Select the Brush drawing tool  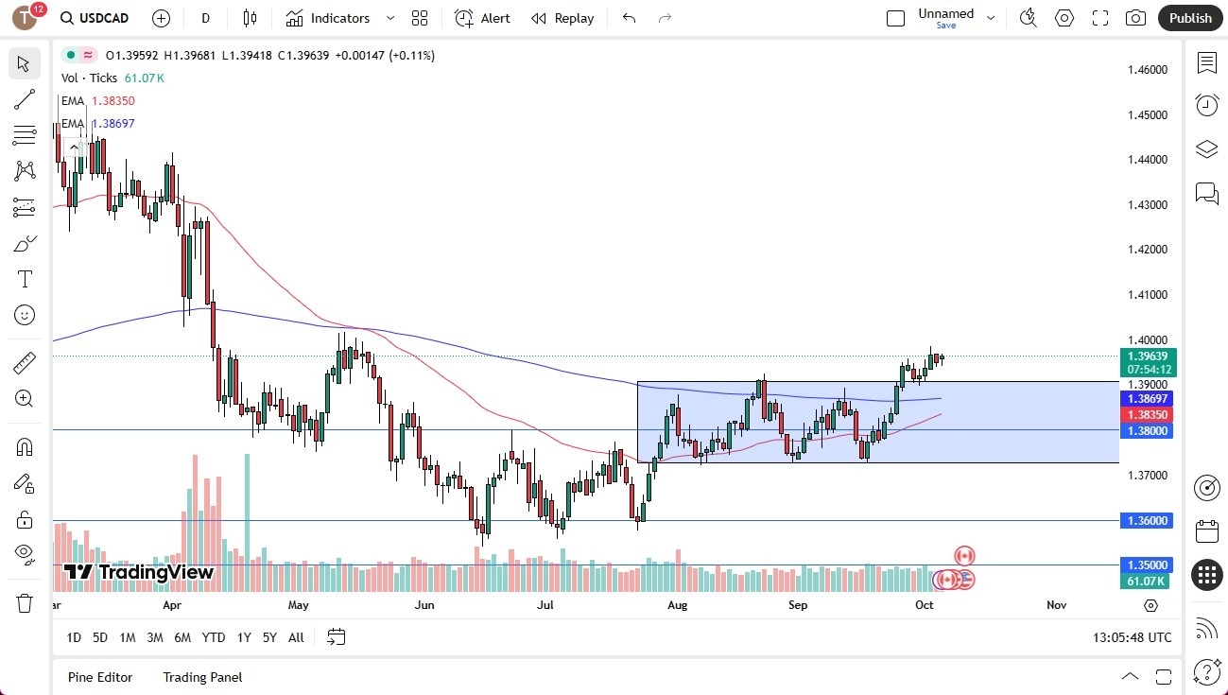[25, 243]
